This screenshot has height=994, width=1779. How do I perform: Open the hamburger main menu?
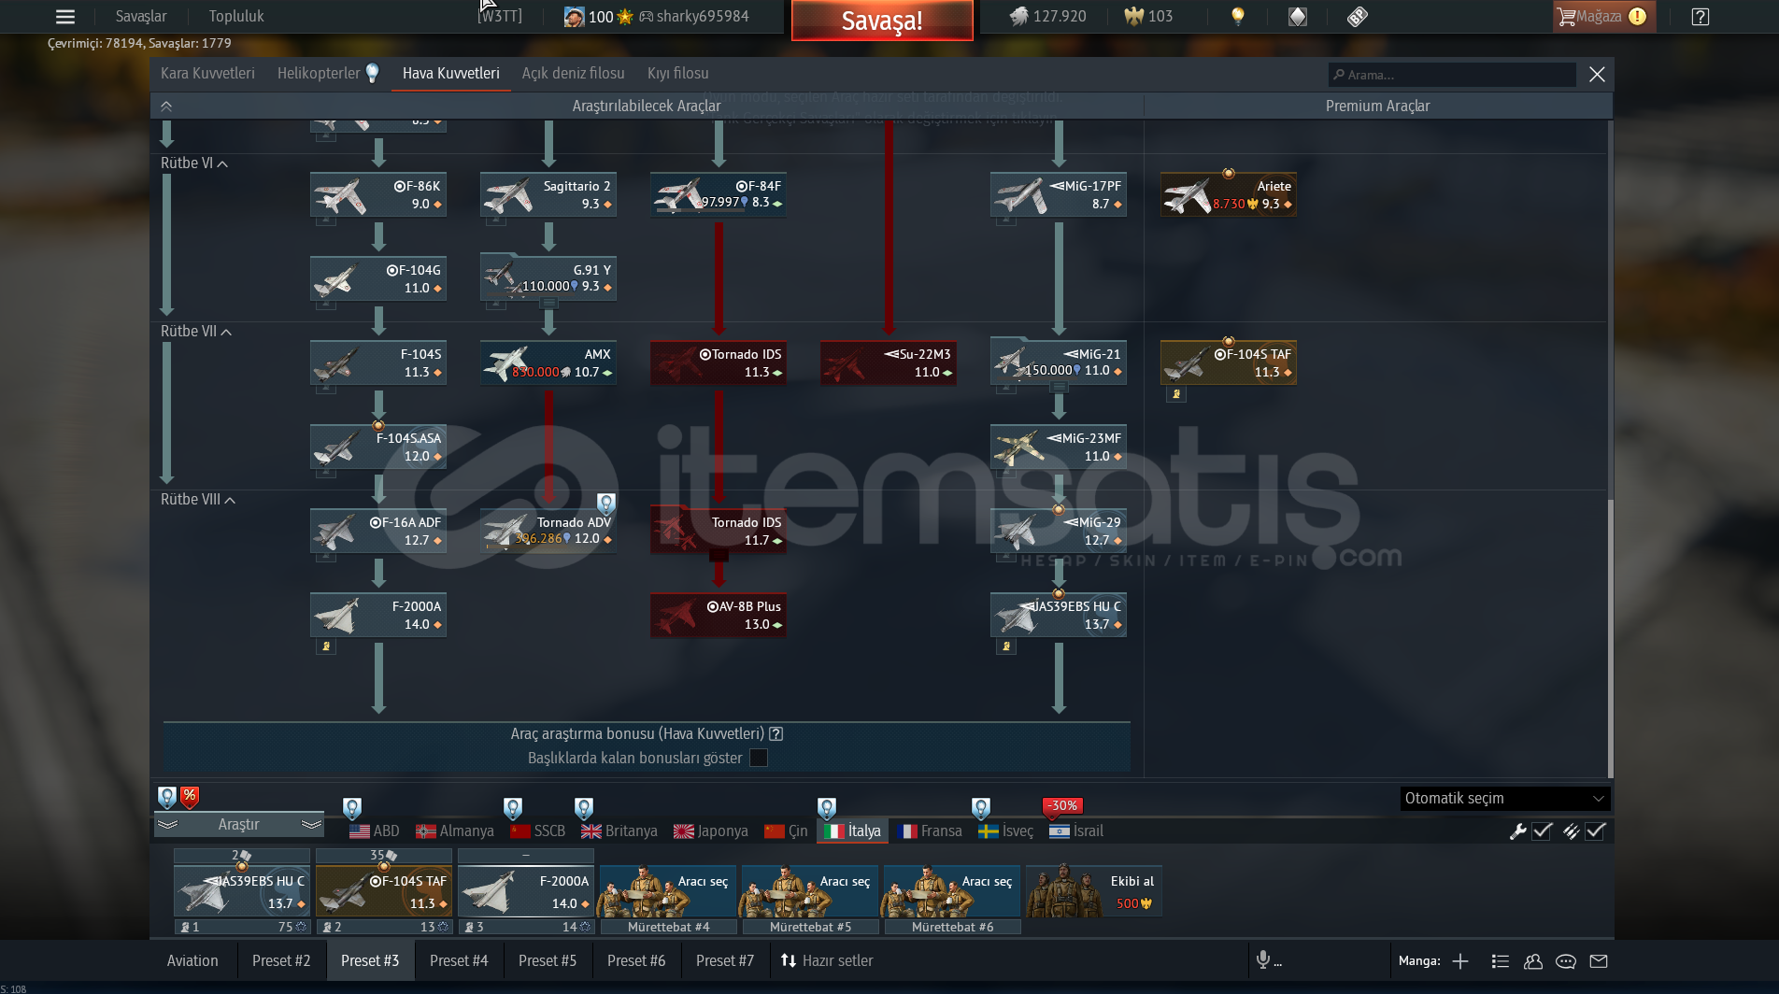64,16
